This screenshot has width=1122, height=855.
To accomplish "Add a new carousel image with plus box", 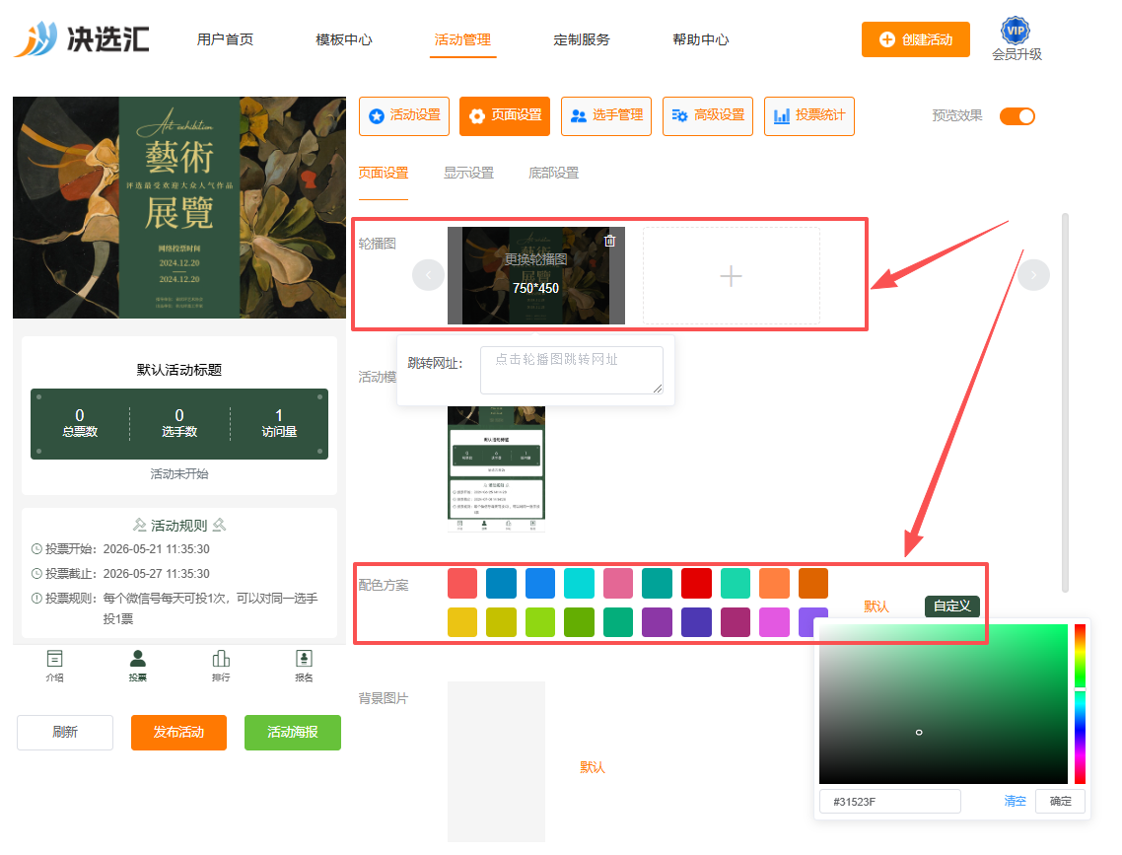I will (731, 275).
